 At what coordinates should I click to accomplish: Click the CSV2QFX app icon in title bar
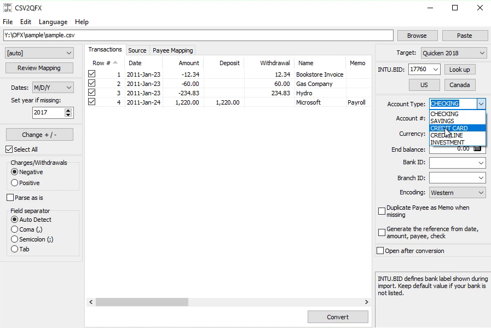8,8
